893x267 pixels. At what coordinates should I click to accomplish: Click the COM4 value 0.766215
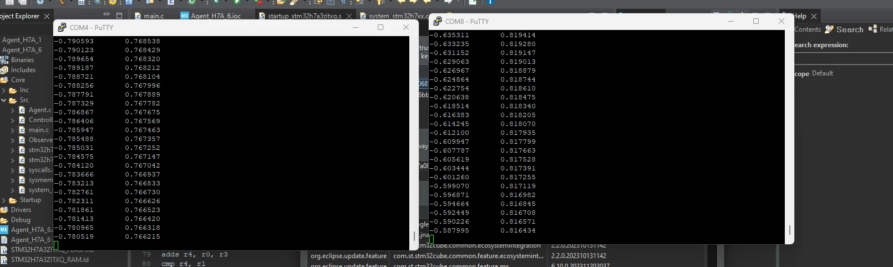point(143,236)
